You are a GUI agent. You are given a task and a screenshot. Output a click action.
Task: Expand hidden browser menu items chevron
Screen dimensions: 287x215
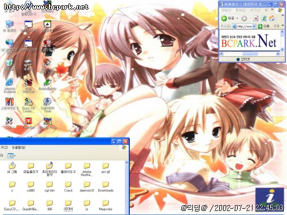(x=273, y=10)
